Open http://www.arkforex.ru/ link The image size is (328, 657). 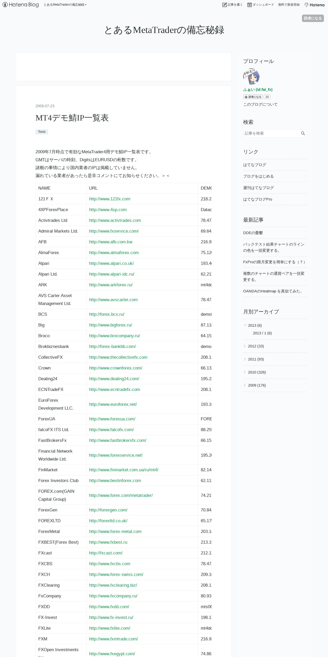(x=111, y=285)
